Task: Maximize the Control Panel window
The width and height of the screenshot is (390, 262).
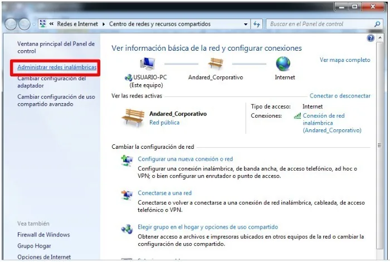Action: 355,7
